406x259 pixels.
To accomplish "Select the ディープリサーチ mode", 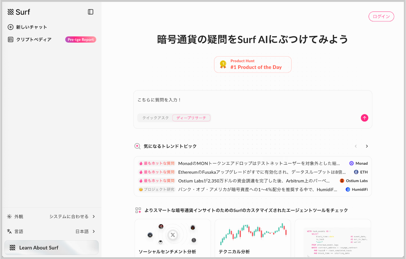I will 191,118.
